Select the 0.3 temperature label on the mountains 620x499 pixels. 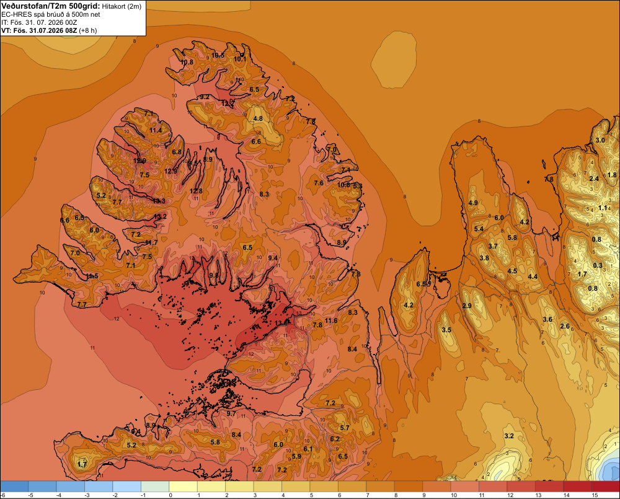pyautogui.click(x=598, y=265)
